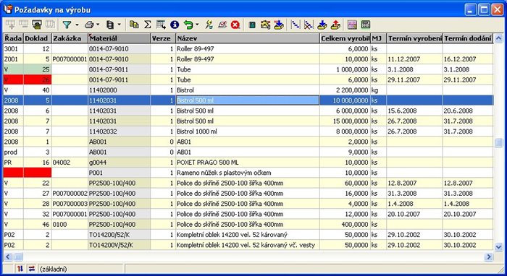Click the green calculator icon
The image size is (507, 276).
tap(365, 25)
